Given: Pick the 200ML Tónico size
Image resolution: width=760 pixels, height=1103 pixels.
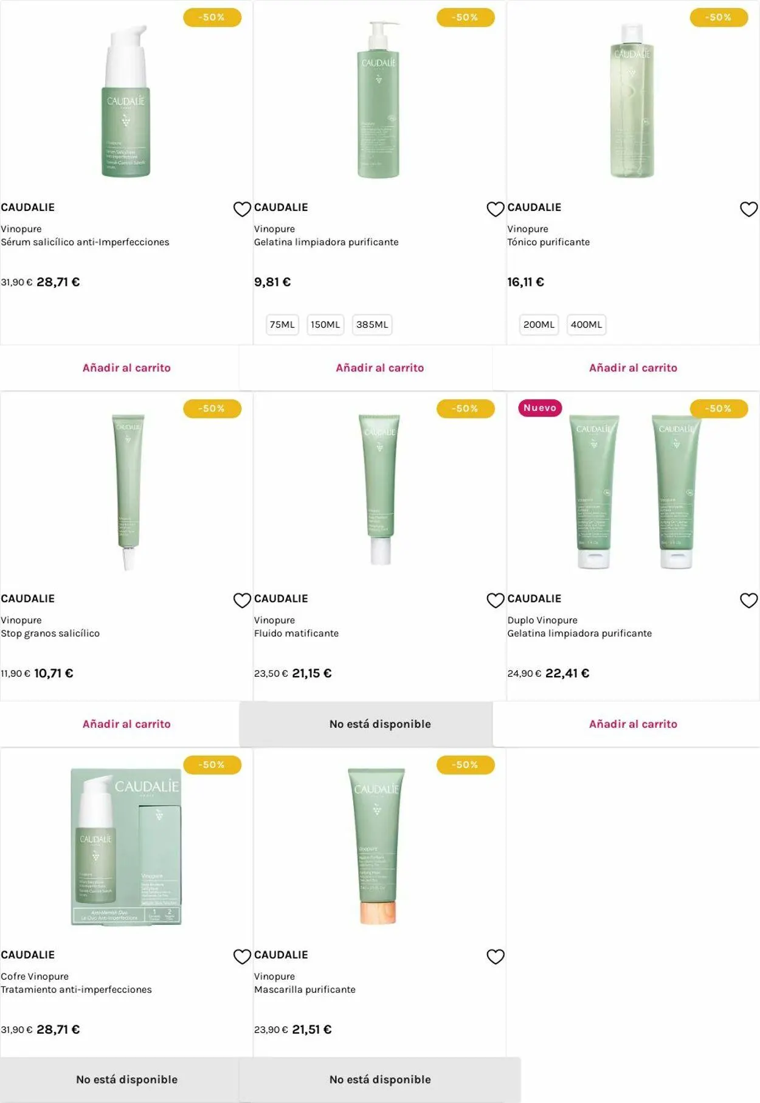Looking at the screenshot, I should pos(539,325).
